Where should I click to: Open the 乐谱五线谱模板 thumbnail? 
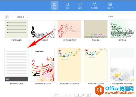[x=16, y=29]
